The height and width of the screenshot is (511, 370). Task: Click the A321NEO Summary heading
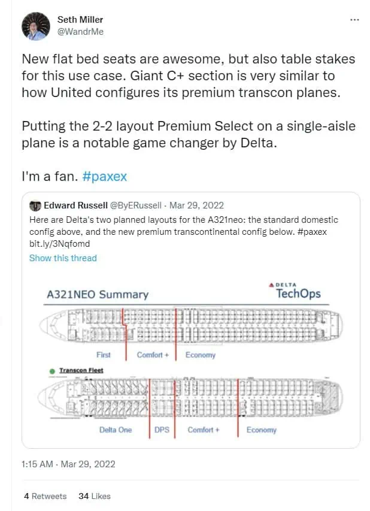tap(98, 294)
